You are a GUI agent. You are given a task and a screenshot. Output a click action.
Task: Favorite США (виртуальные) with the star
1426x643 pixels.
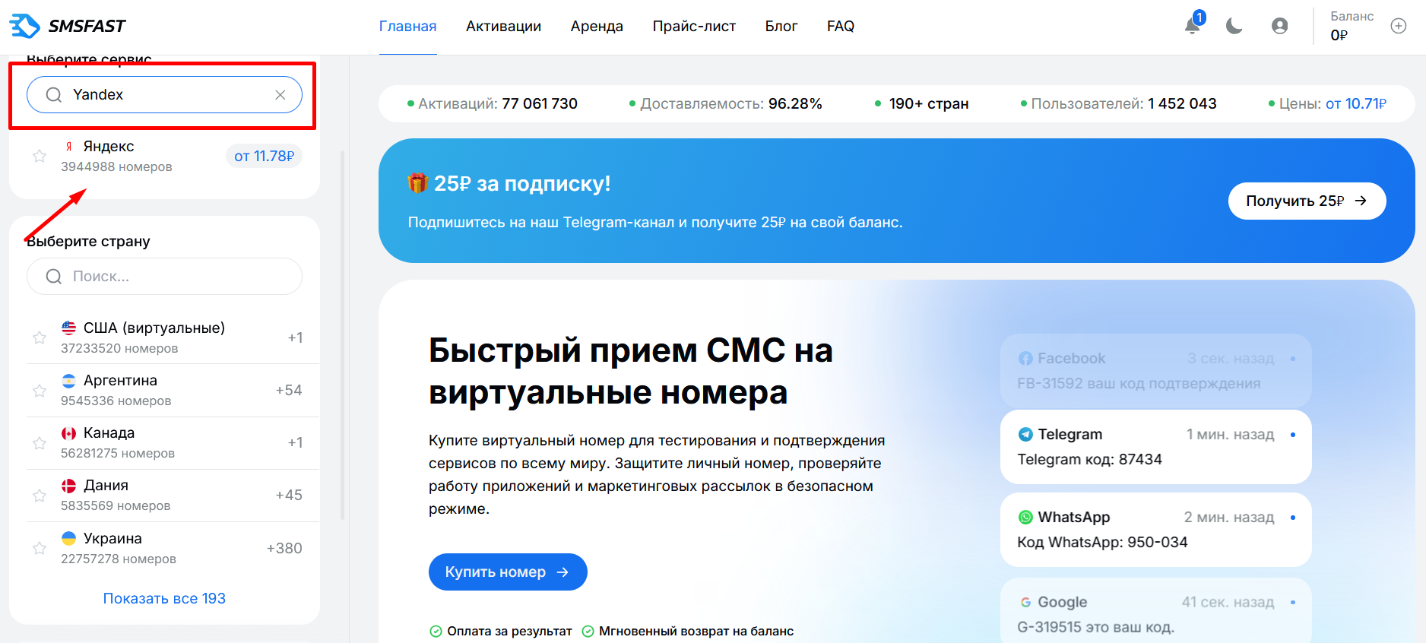(x=40, y=337)
